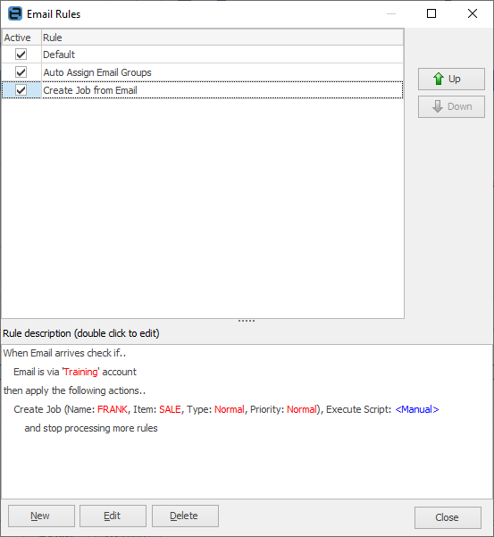Disable the Create Job from Email rule checkbox

click(x=21, y=90)
